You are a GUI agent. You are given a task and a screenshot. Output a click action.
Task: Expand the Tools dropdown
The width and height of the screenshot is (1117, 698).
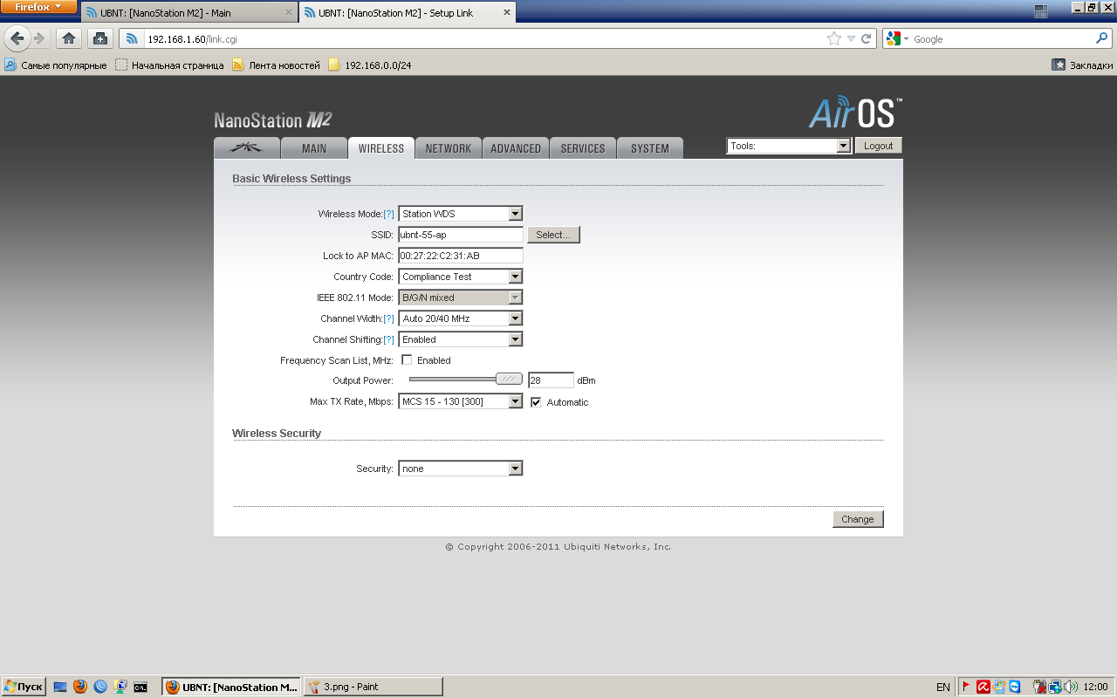pos(789,146)
